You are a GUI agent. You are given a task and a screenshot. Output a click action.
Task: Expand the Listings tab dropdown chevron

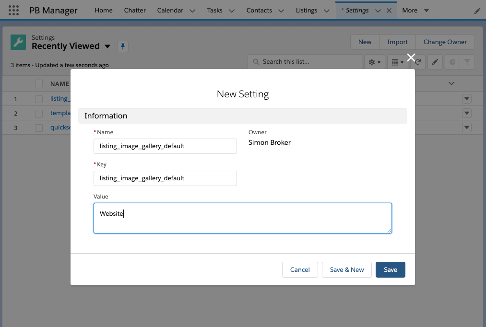click(327, 11)
